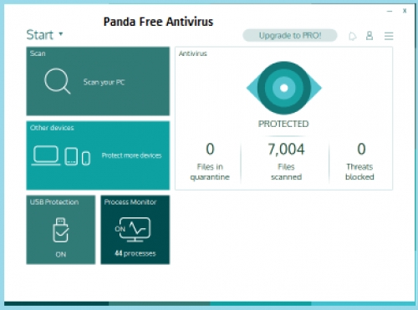Screen dimensions: 418x310
Task: Toggle Process Monitor ON indicator
Action: (120, 229)
